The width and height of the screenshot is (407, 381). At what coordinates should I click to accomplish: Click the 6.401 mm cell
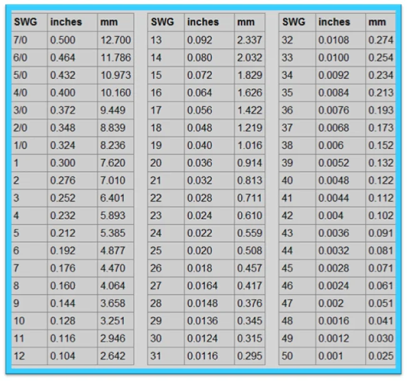coord(116,198)
